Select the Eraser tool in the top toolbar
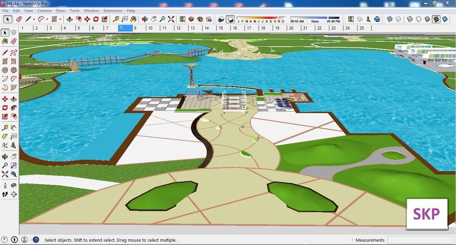Viewport: 456px width, 245px height. click(19, 19)
